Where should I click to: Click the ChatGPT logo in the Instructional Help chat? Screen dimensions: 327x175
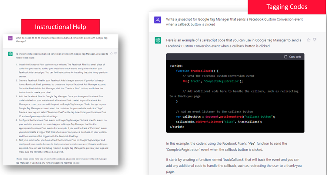click(10, 54)
